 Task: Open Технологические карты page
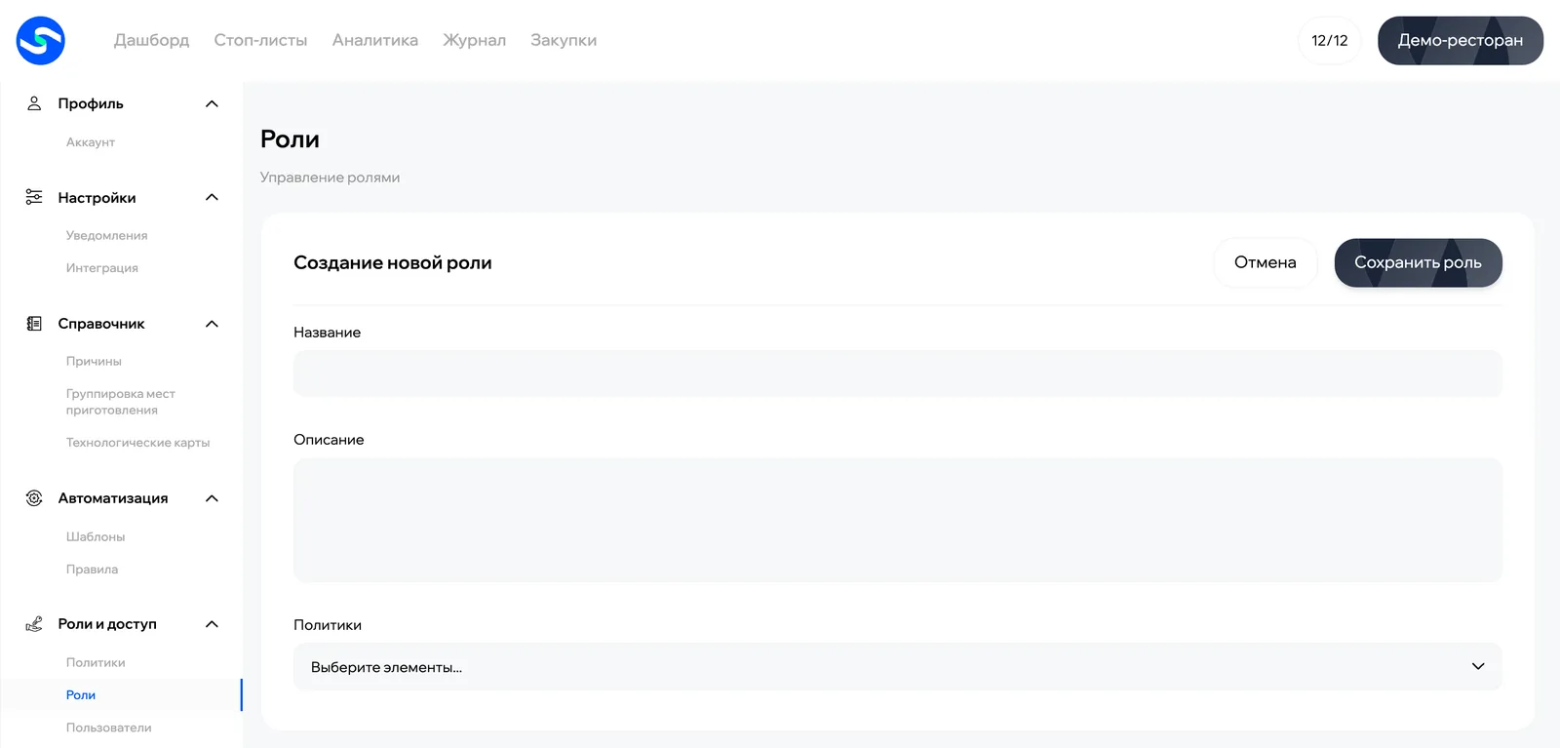tap(138, 443)
